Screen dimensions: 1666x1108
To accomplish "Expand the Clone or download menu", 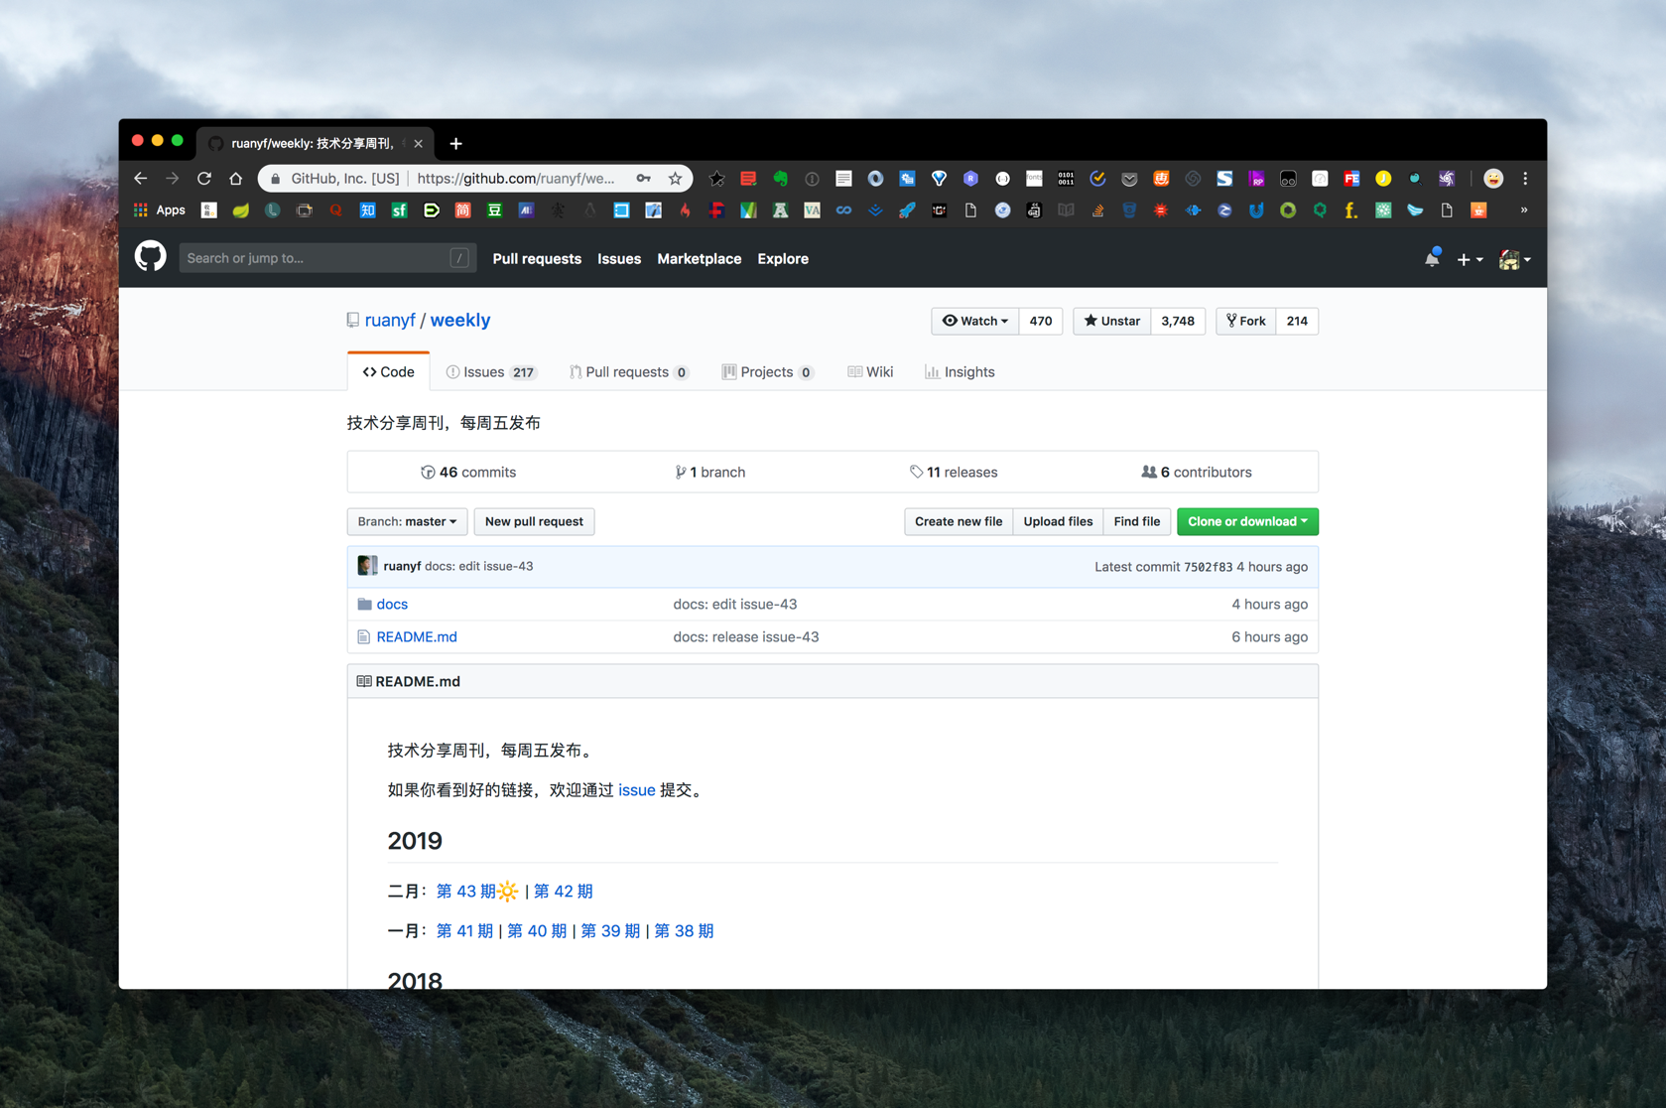I will pyautogui.click(x=1246, y=521).
